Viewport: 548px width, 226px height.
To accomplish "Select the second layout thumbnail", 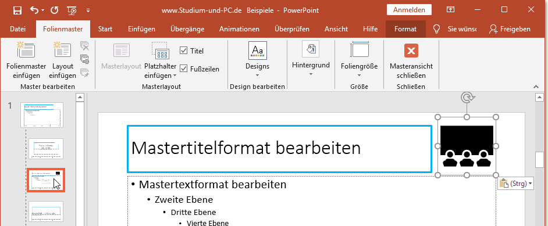I will click(46, 149).
